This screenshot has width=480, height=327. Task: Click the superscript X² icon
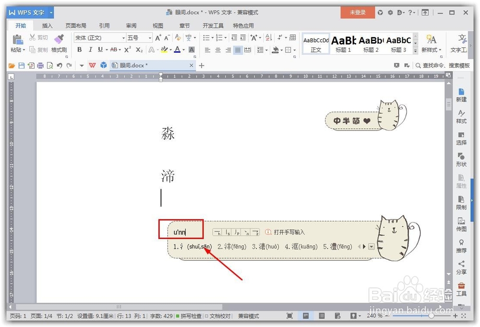click(x=127, y=49)
